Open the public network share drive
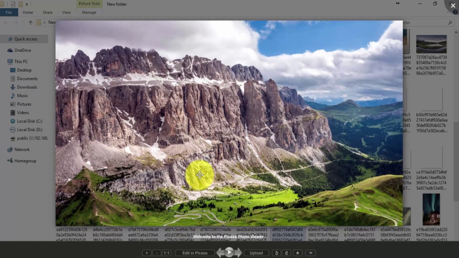459x258 pixels. pyautogui.click(x=32, y=138)
